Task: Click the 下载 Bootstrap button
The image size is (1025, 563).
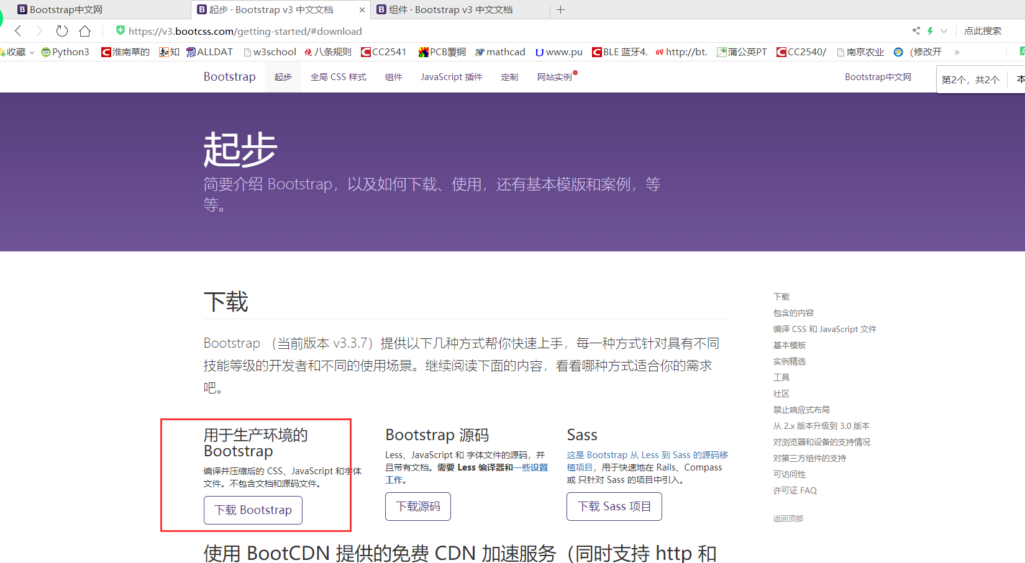Action: 252,510
